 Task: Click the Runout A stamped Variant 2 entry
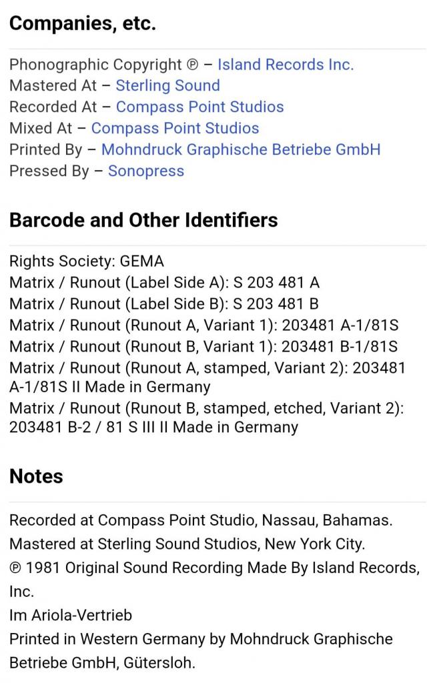207,377
